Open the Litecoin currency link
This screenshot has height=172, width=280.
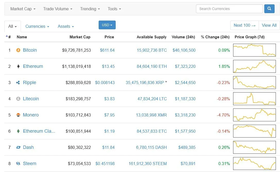31,99
